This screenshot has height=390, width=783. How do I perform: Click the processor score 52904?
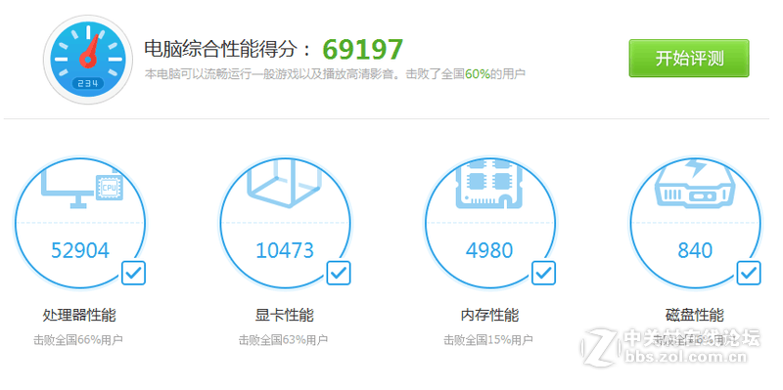coord(80,250)
